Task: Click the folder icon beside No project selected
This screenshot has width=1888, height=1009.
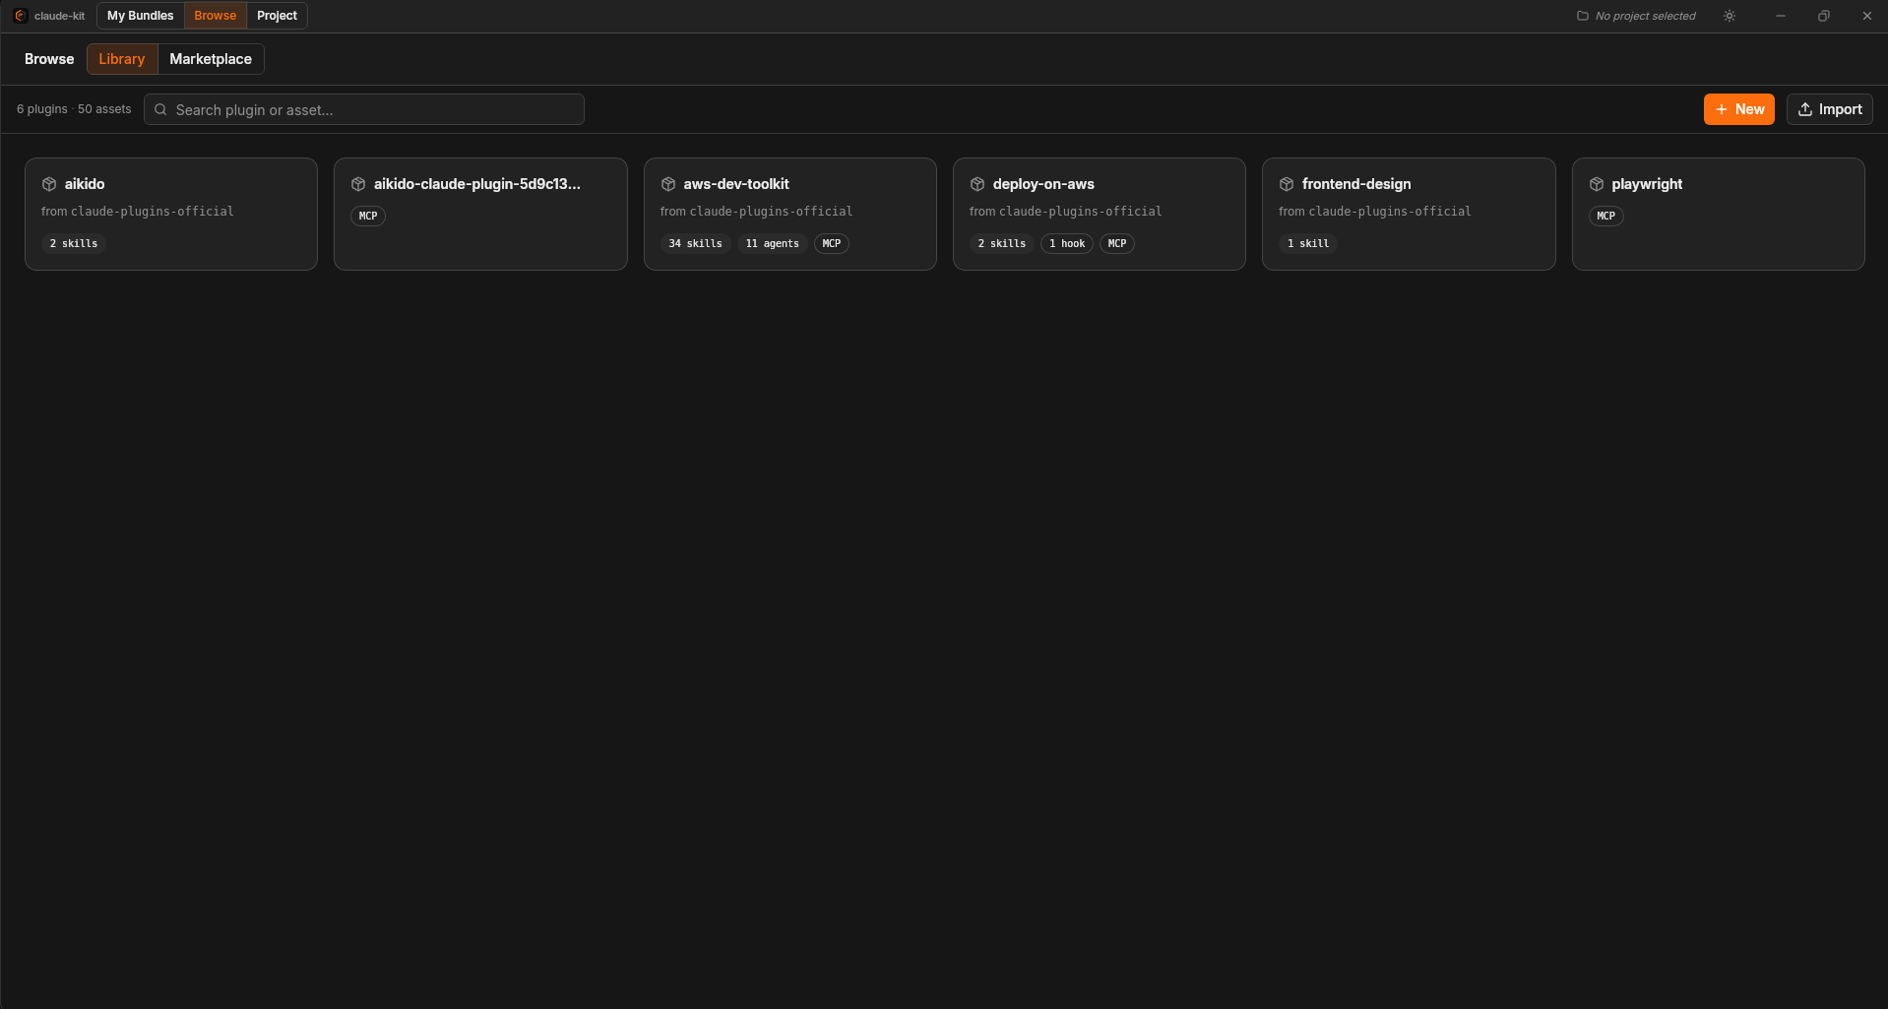Action: pyautogui.click(x=1583, y=16)
